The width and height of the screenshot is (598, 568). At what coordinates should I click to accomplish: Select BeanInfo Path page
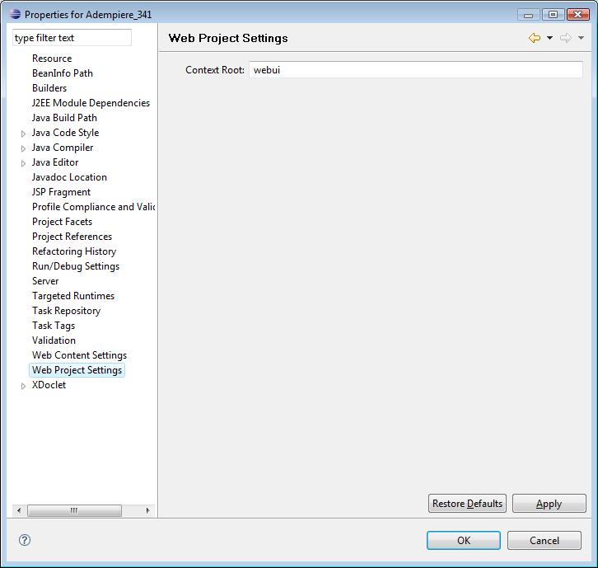(62, 73)
